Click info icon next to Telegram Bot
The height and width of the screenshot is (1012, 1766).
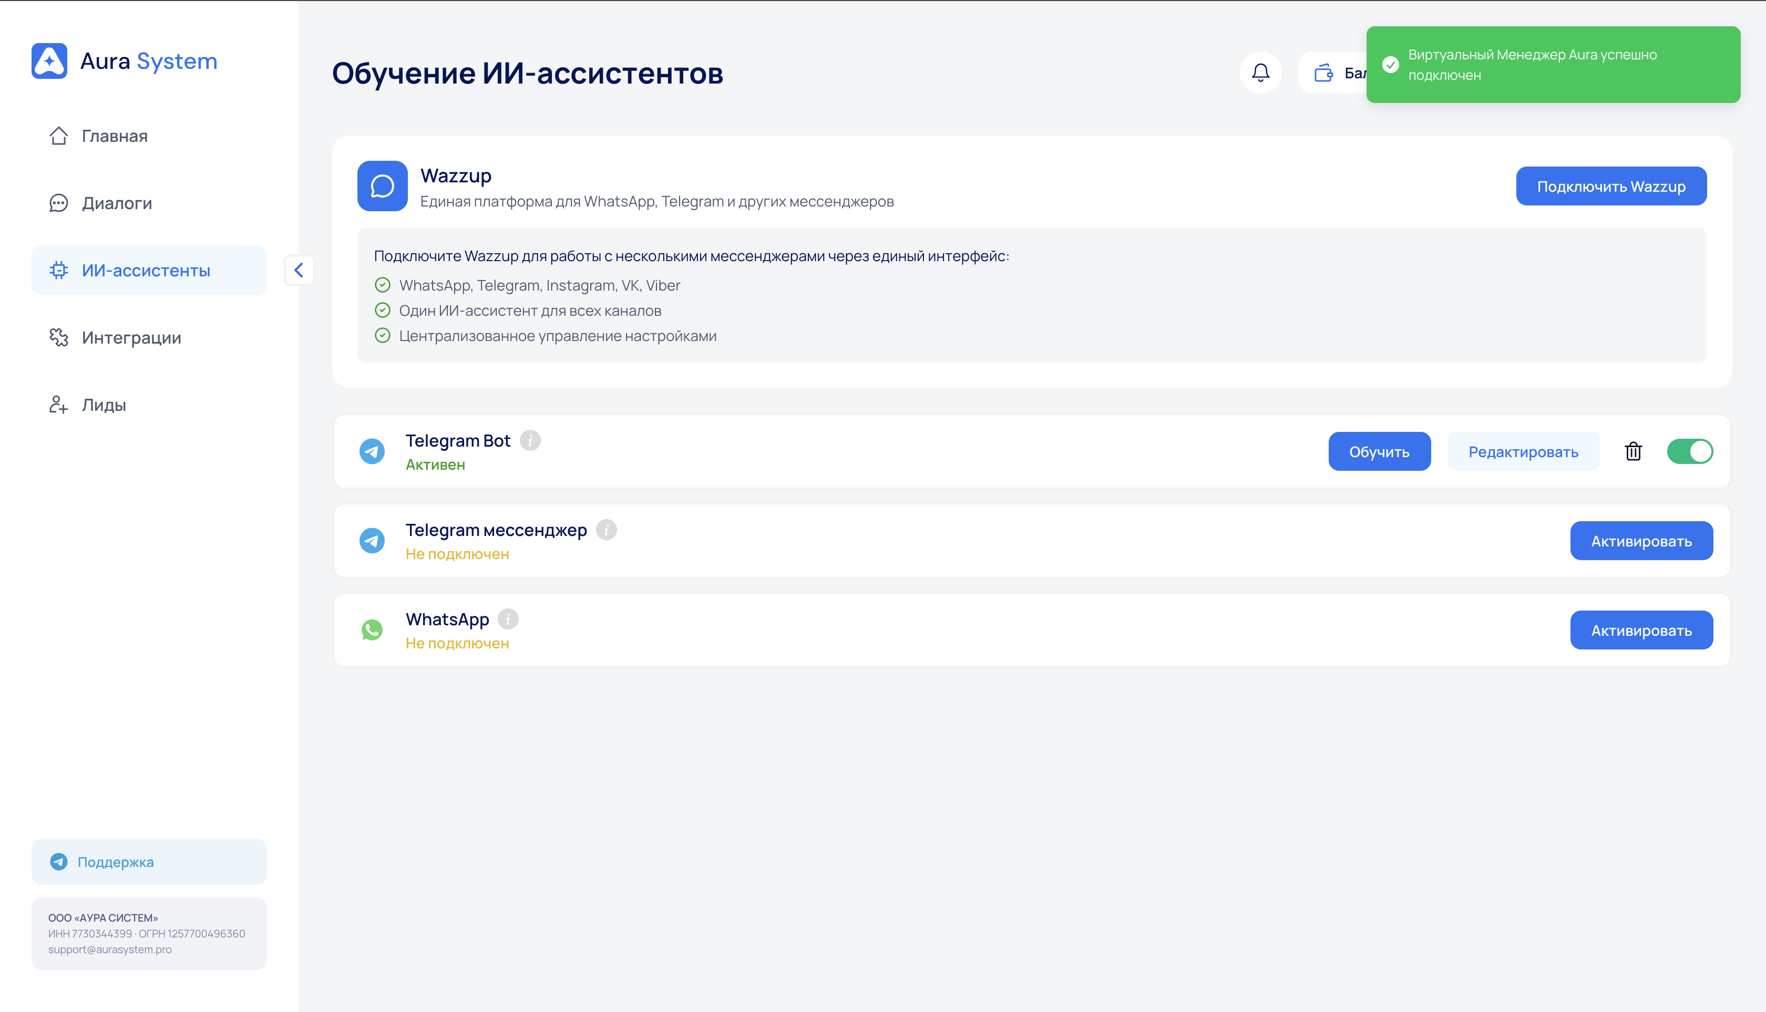[530, 441]
